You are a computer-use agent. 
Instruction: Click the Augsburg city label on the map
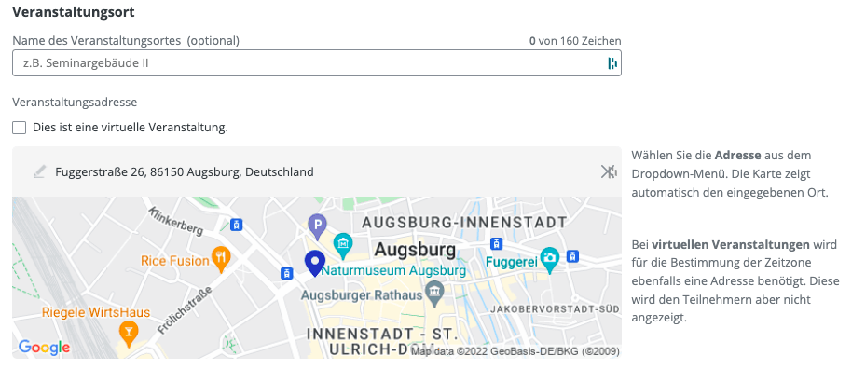(415, 251)
